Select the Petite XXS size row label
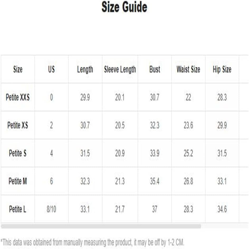 [x=18, y=97]
